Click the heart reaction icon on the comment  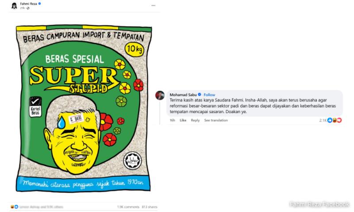click(x=339, y=120)
